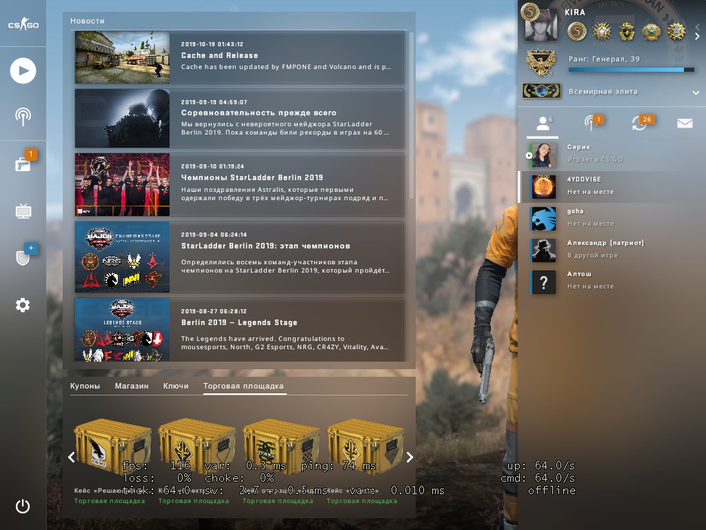This screenshot has width=706, height=530.
Task: Select the blue gem star medal
Action: (676, 32)
